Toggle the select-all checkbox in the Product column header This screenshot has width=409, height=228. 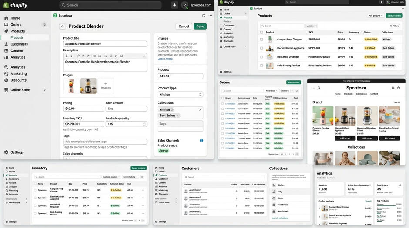[x=261, y=32]
